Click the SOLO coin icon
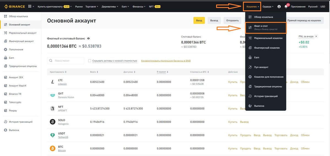The image size is (330, 156). point(53,122)
